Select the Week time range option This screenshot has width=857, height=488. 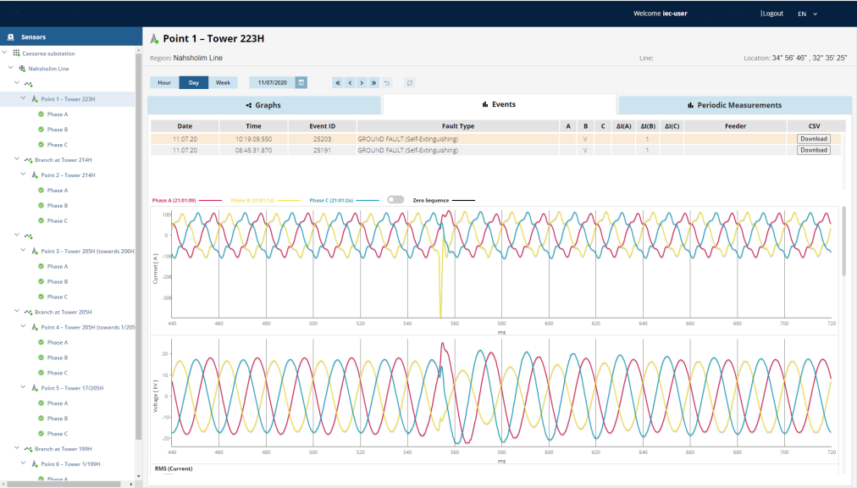tap(223, 83)
